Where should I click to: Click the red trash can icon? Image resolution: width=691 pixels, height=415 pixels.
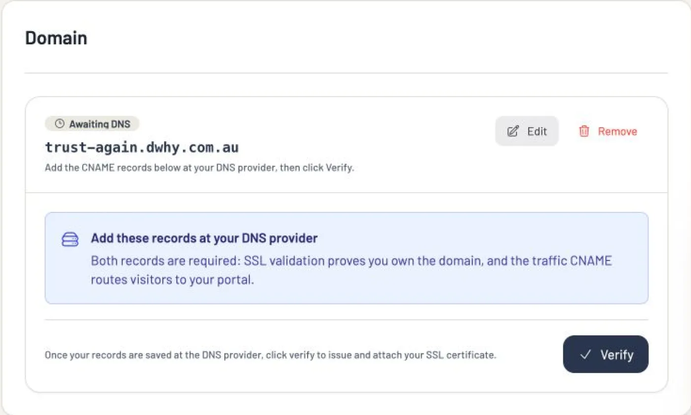point(584,131)
